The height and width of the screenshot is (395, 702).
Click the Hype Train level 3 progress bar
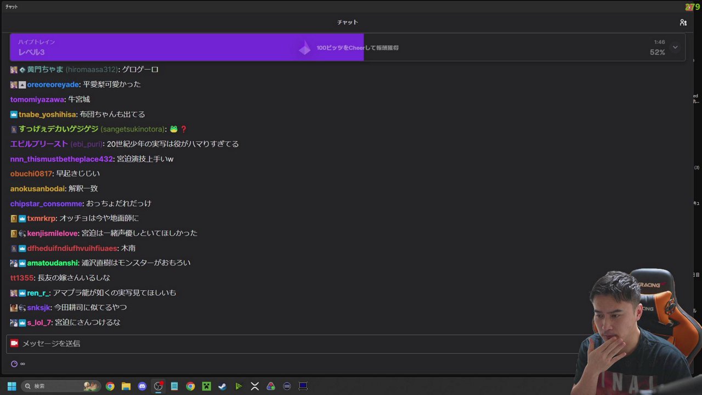186,47
